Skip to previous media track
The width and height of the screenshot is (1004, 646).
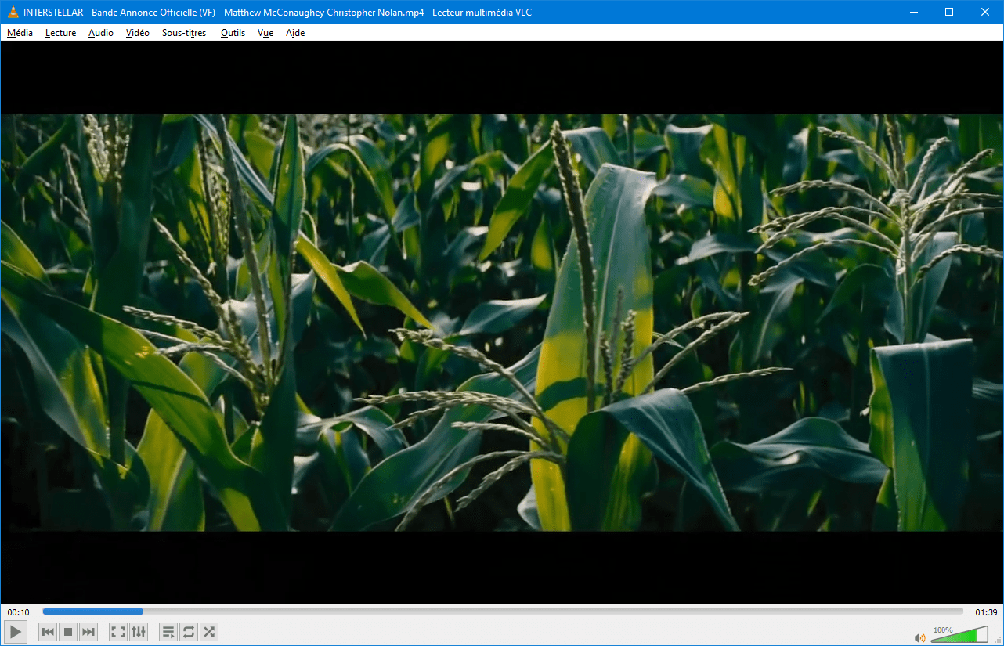point(48,632)
